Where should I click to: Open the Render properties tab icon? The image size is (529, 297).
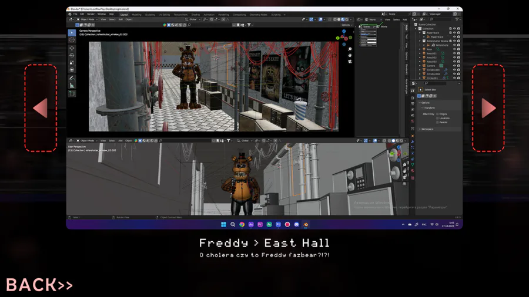click(x=413, y=97)
